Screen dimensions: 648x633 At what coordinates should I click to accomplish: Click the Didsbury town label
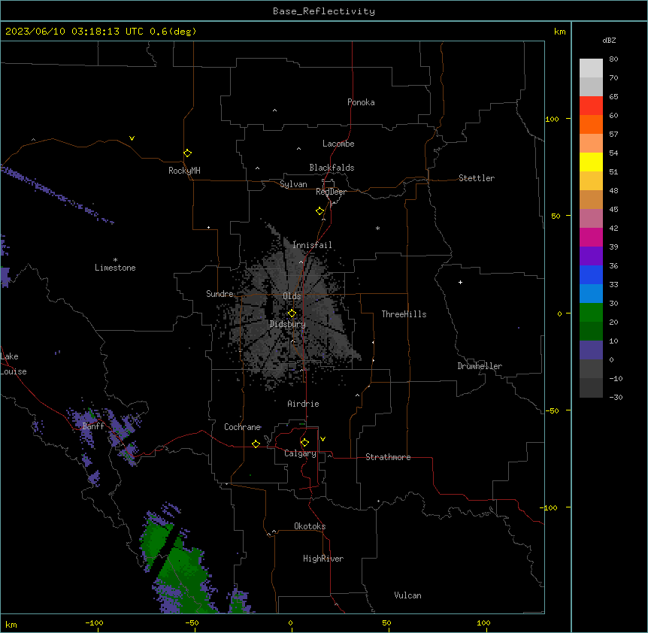pos(288,324)
